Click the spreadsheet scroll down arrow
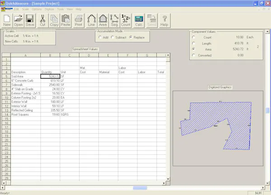The width and height of the screenshot is (271, 195). click(x=168, y=179)
